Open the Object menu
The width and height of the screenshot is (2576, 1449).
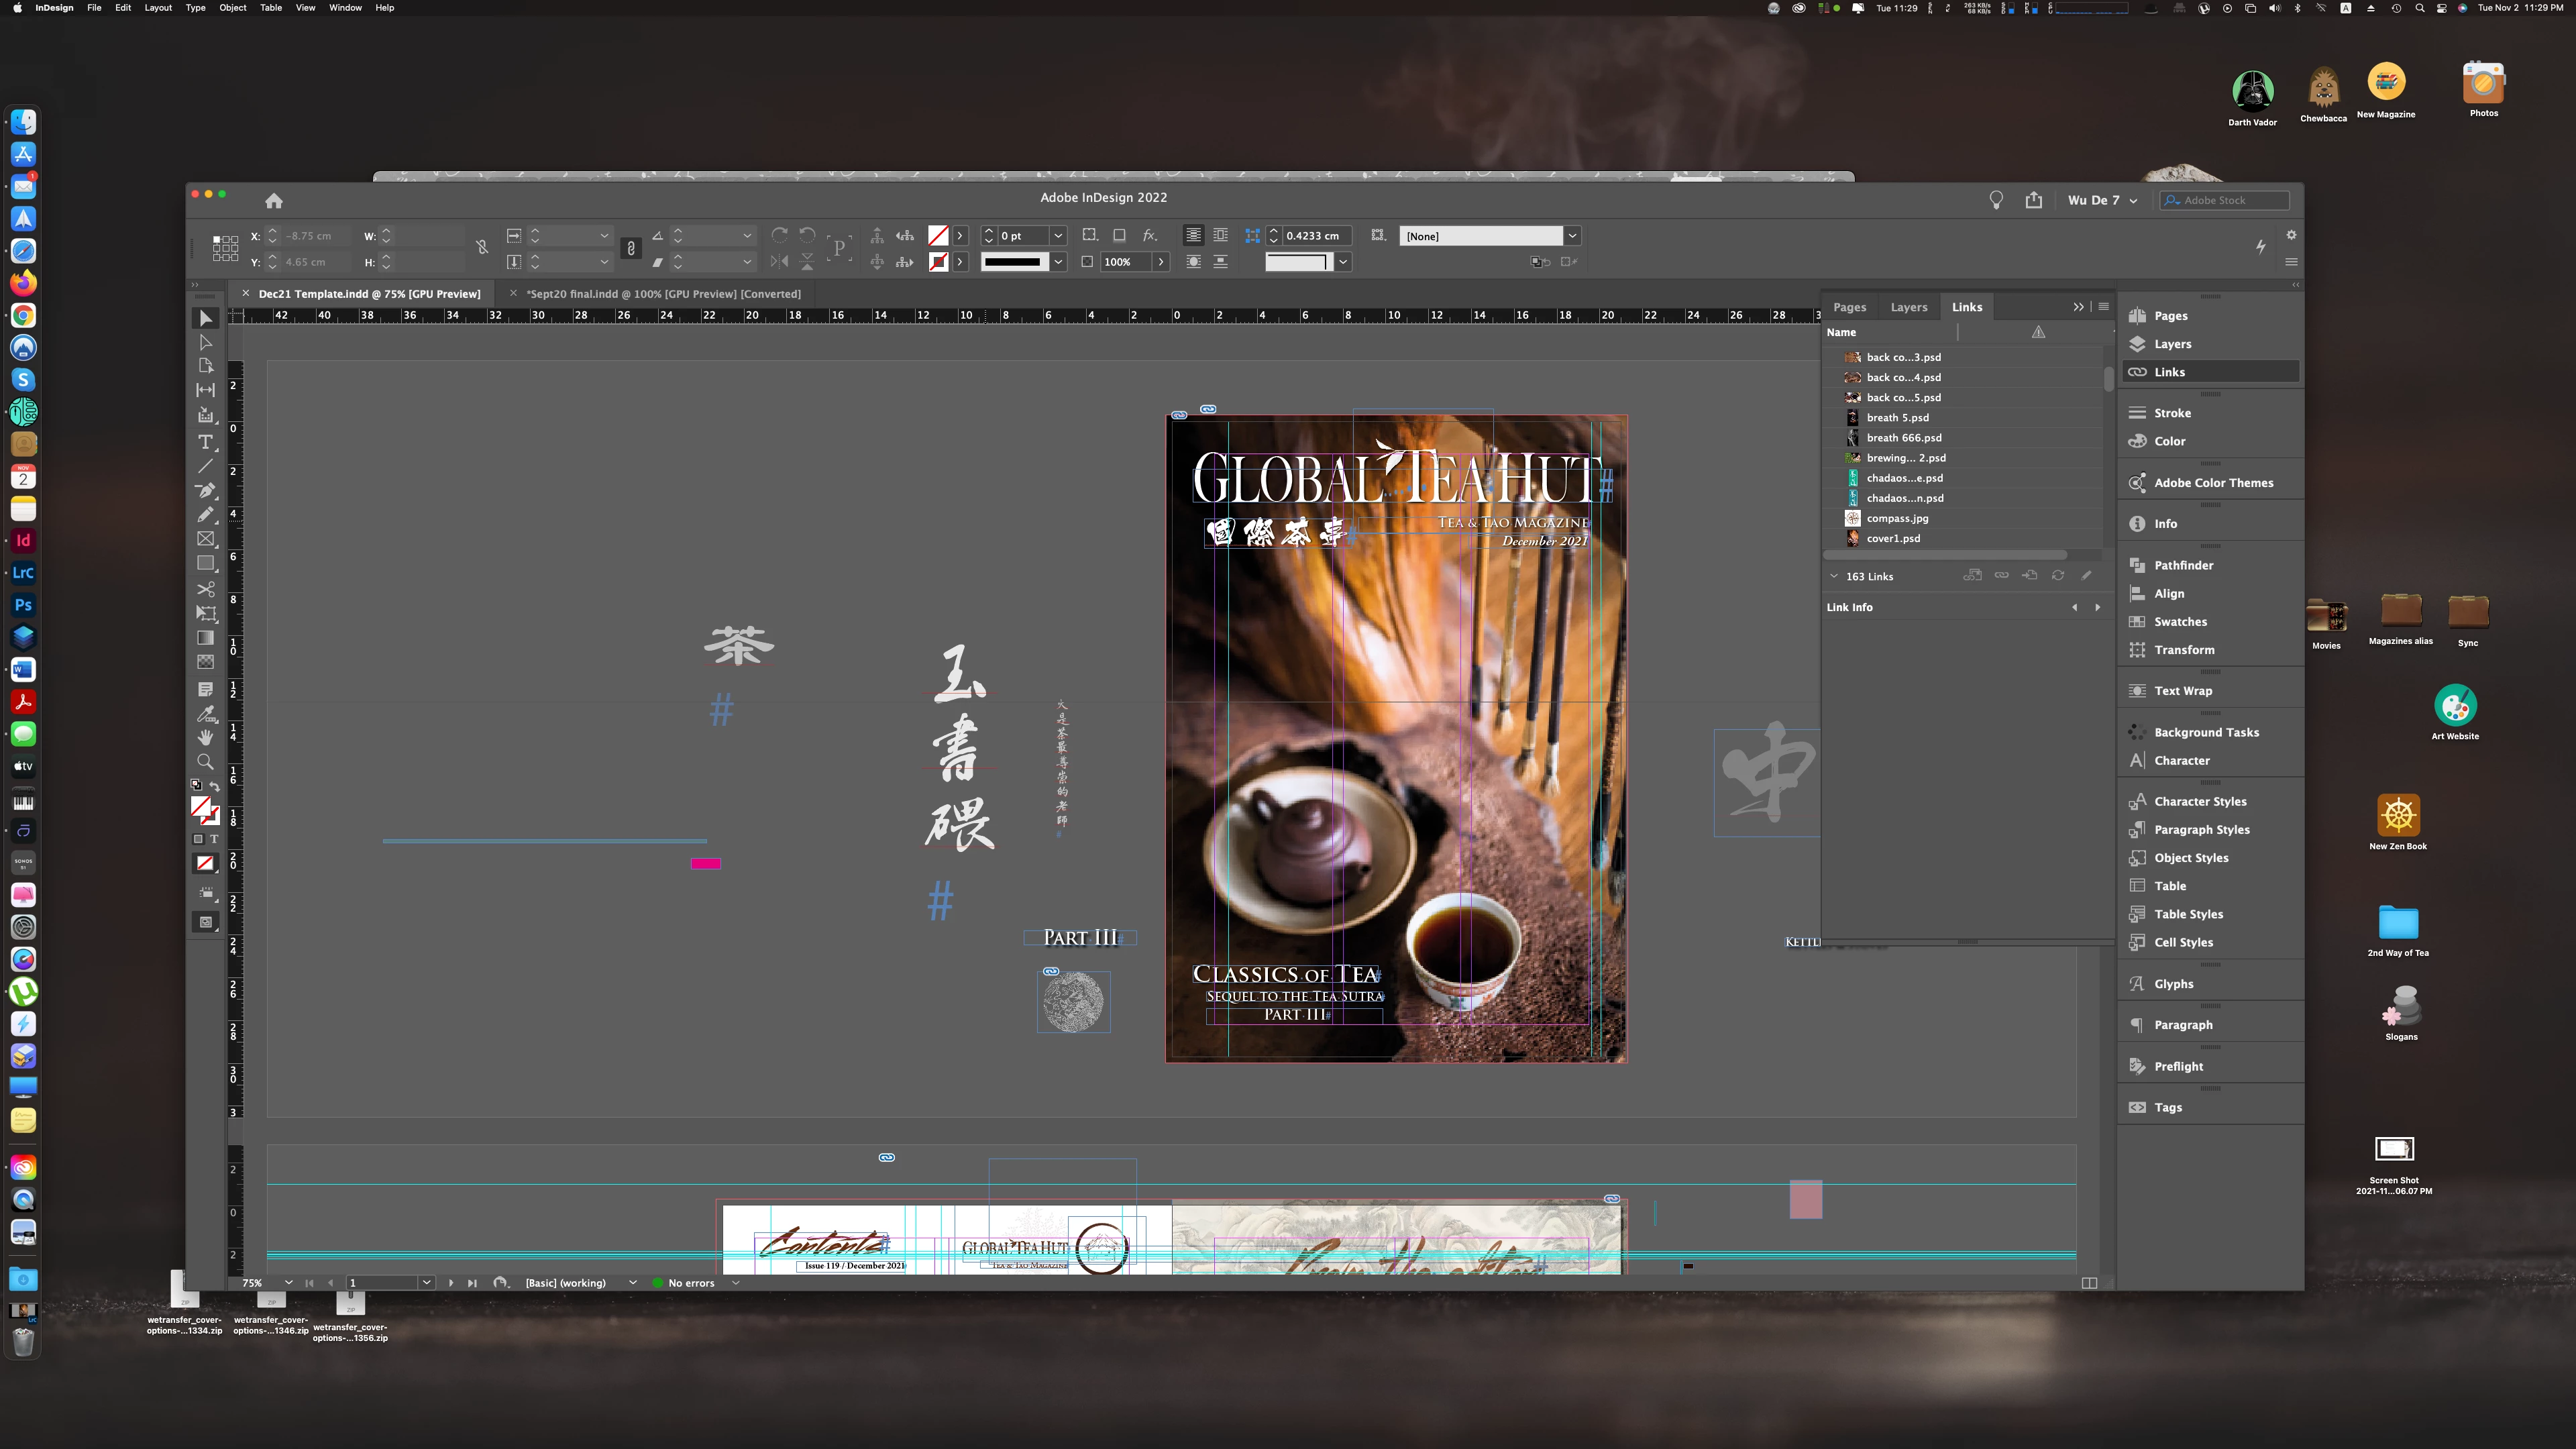(232, 8)
